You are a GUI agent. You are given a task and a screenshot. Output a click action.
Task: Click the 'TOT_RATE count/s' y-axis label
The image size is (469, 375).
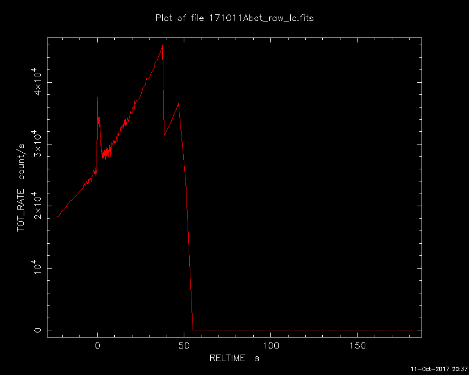tap(21, 187)
